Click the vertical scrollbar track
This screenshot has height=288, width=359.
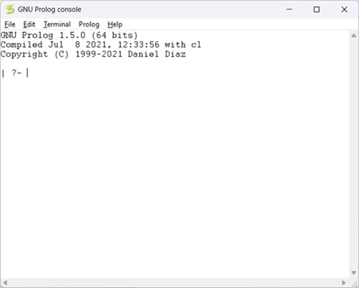pyautogui.click(x=354, y=154)
